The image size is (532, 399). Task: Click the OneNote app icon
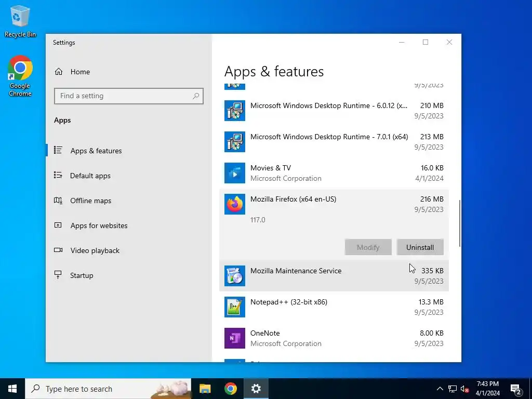235,338
